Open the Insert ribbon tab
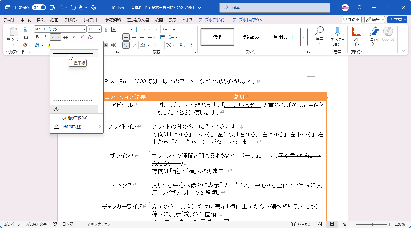The height and width of the screenshot is (228, 411). (x=41, y=20)
